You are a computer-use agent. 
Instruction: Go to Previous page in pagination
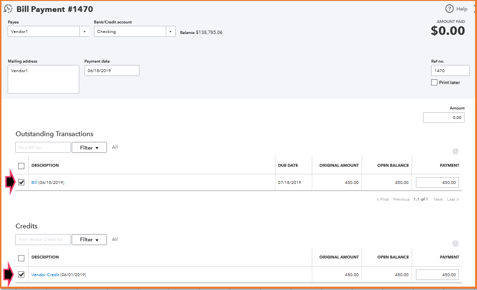[401, 199]
